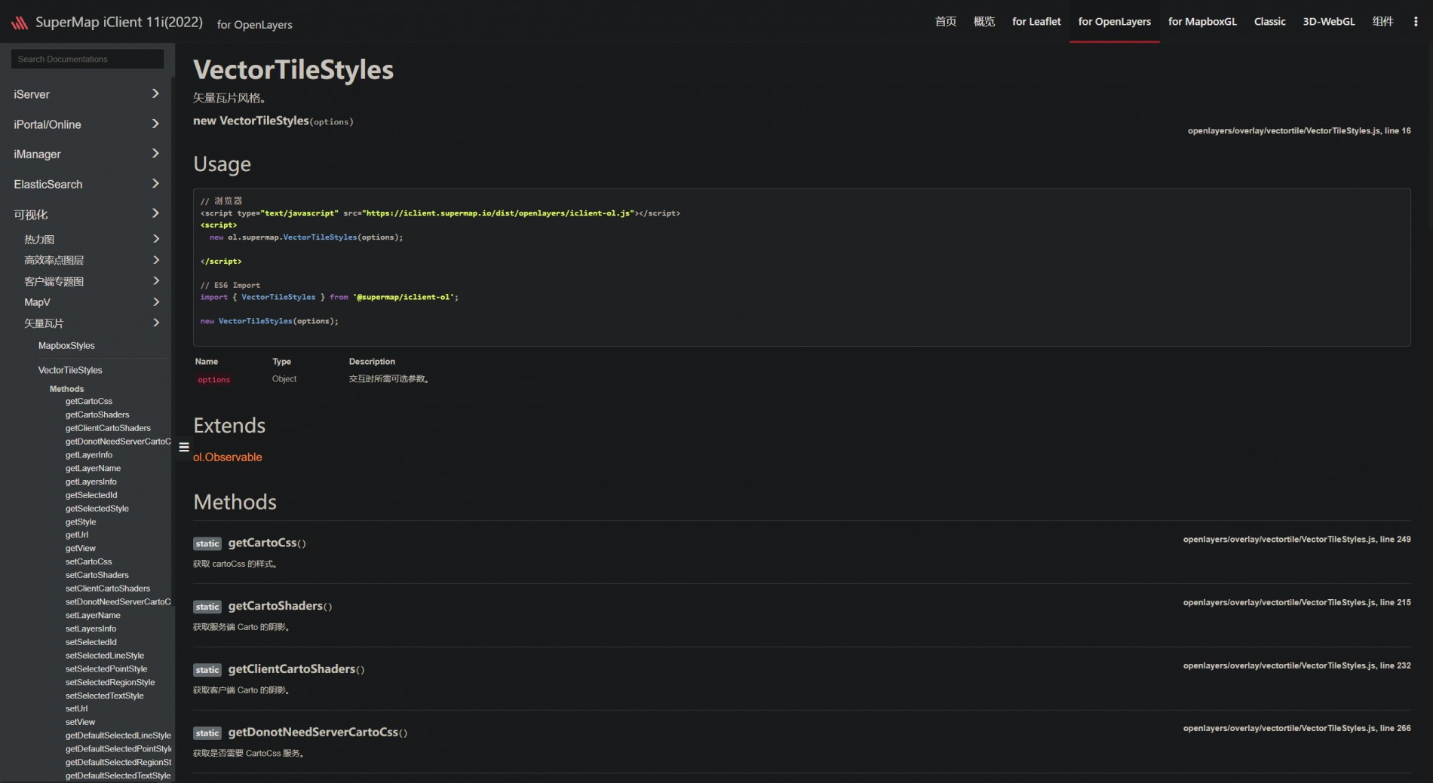Screen dimensions: 1433x783
Task: Click the SuperMap logo icon
Action: pos(20,23)
